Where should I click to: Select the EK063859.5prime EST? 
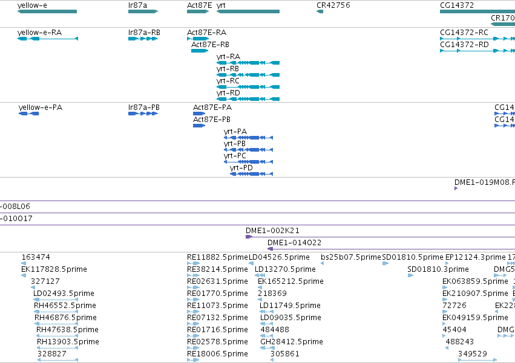[445, 288]
